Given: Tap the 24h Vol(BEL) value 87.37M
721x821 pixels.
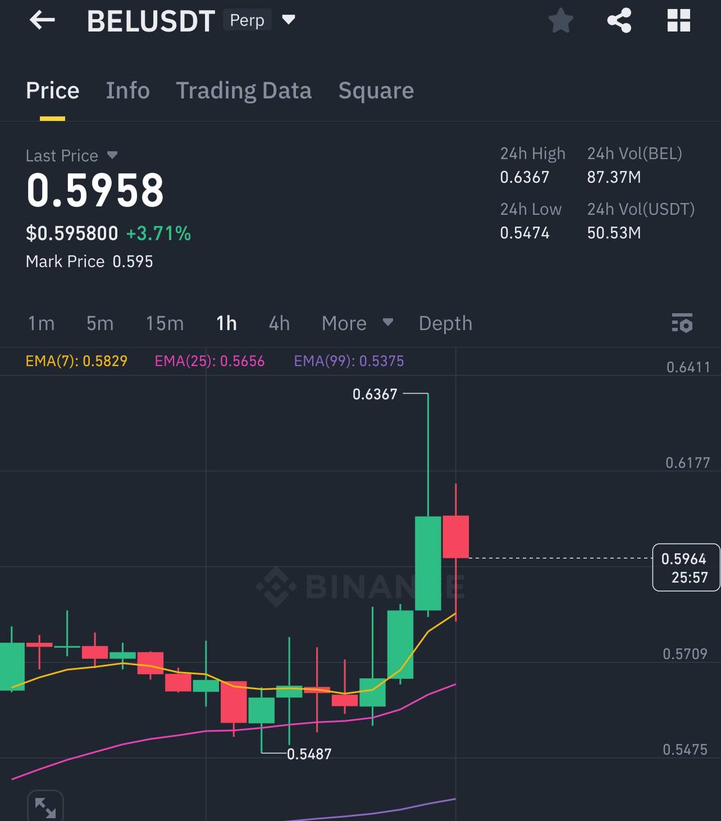Looking at the screenshot, I should 614,177.
